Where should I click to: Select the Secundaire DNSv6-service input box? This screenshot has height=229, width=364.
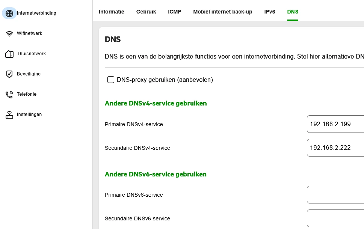335,218
